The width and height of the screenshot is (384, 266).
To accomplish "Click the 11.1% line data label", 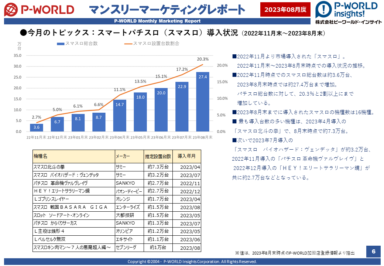I will [120, 90].
